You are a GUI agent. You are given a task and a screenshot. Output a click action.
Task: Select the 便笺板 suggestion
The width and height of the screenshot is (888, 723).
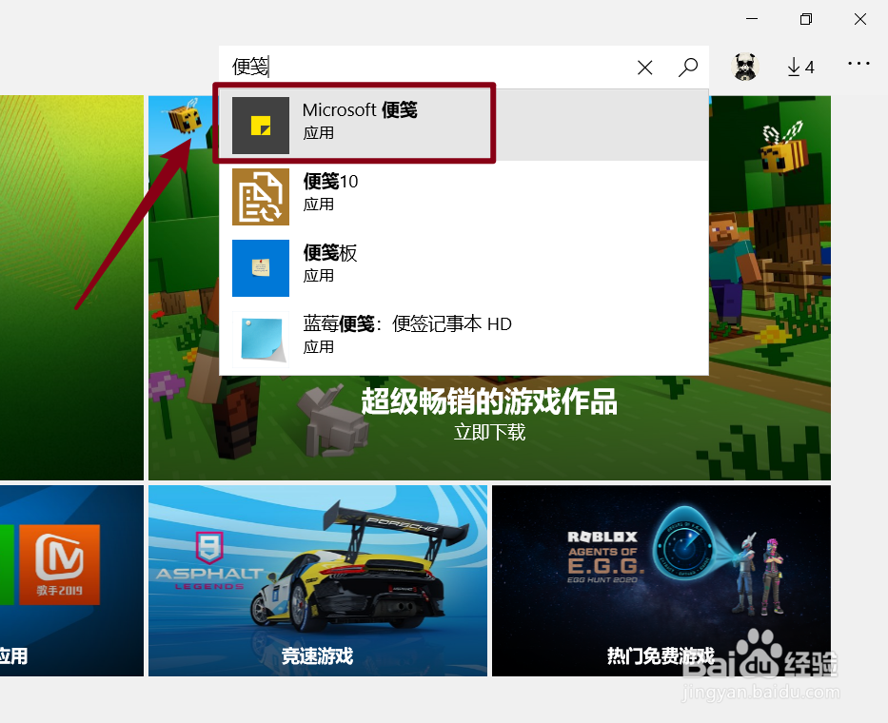point(464,268)
